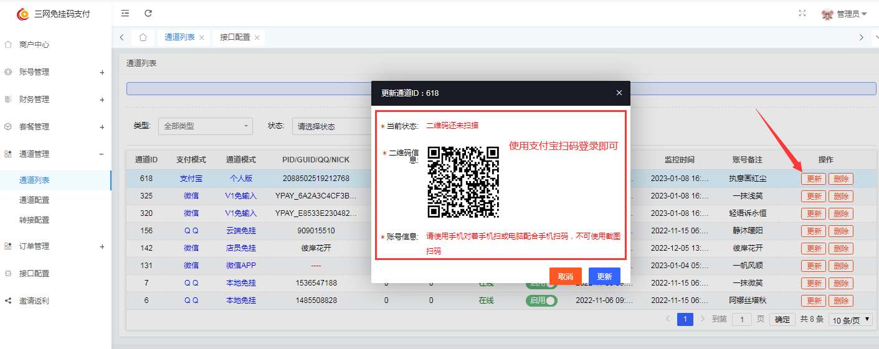Open the 全部类型 type dropdown

point(205,126)
